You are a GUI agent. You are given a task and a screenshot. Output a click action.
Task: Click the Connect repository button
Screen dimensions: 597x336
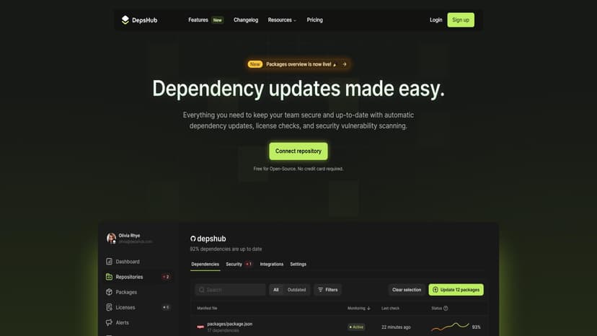[298, 151]
